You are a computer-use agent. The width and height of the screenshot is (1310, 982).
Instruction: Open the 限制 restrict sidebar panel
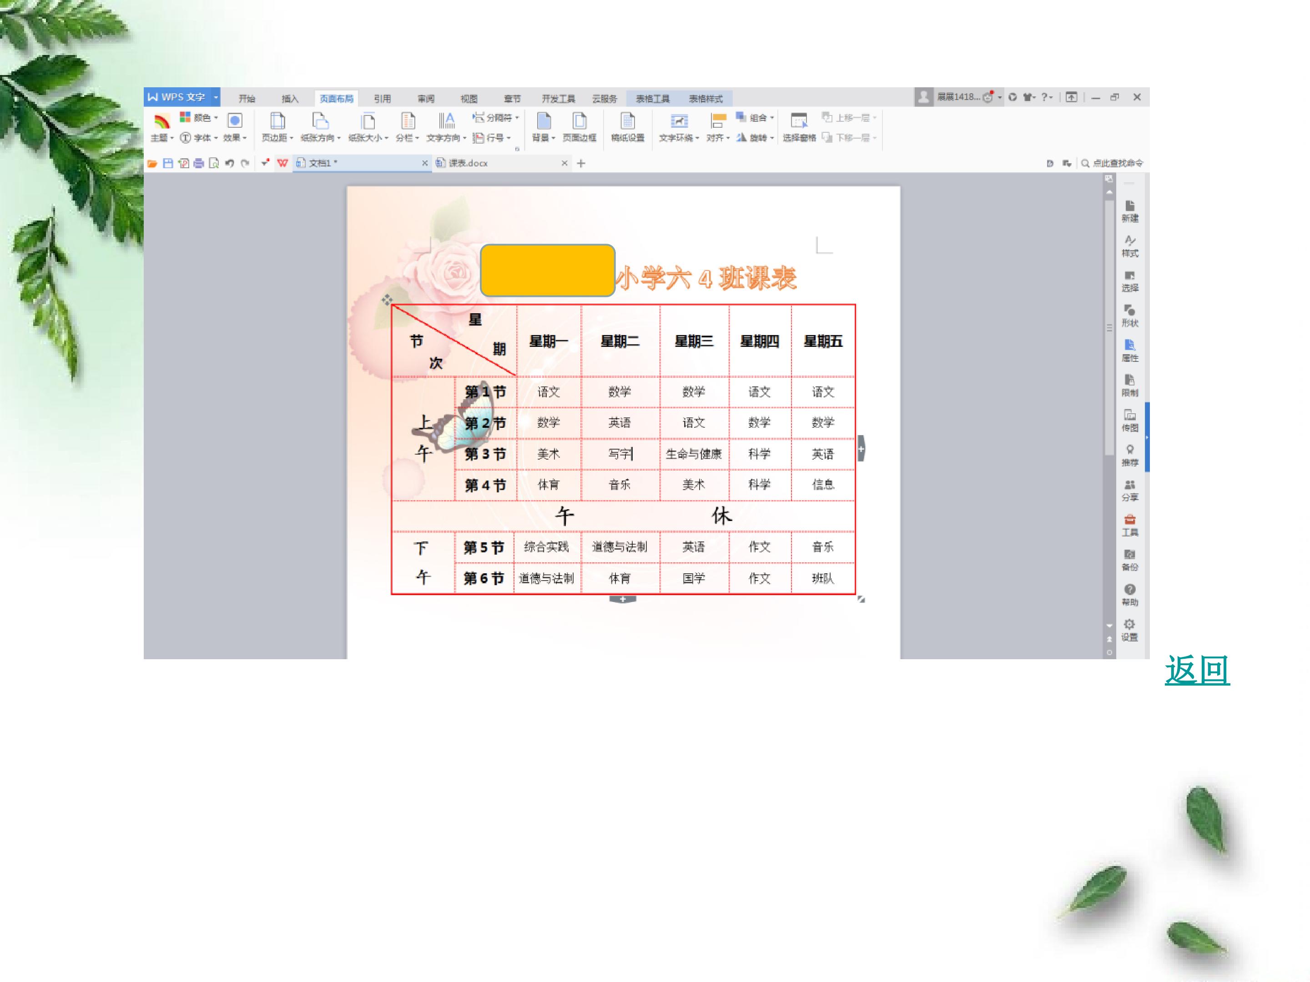click(x=1129, y=386)
